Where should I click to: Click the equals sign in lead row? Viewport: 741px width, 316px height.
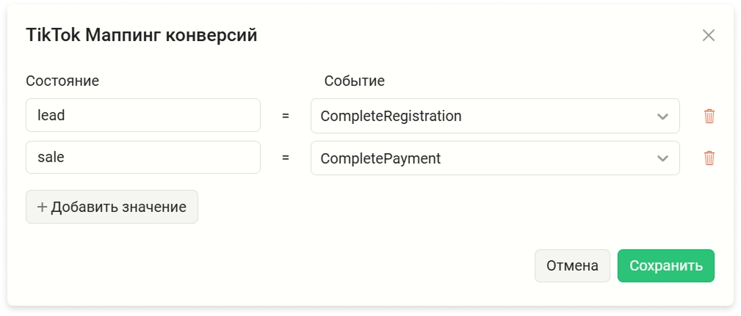pos(286,116)
